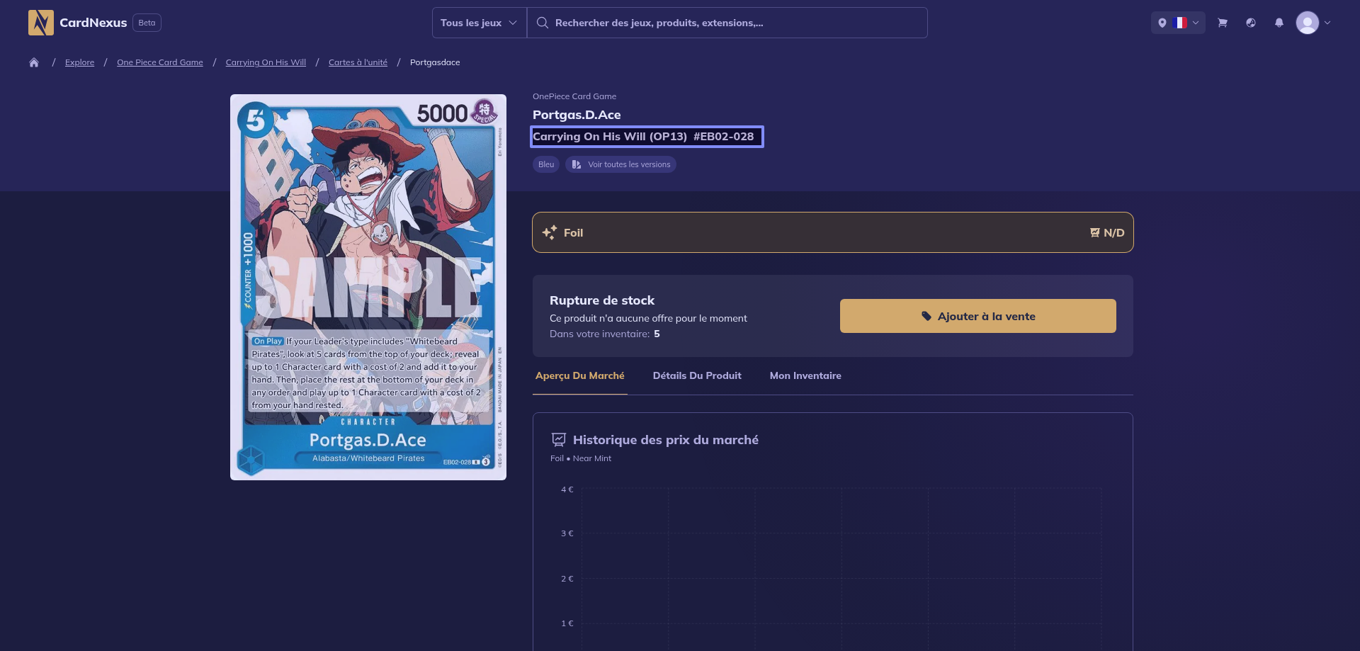The image size is (1360, 651).
Task: Open the France country selector dropdown
Action: (1178, 23)
